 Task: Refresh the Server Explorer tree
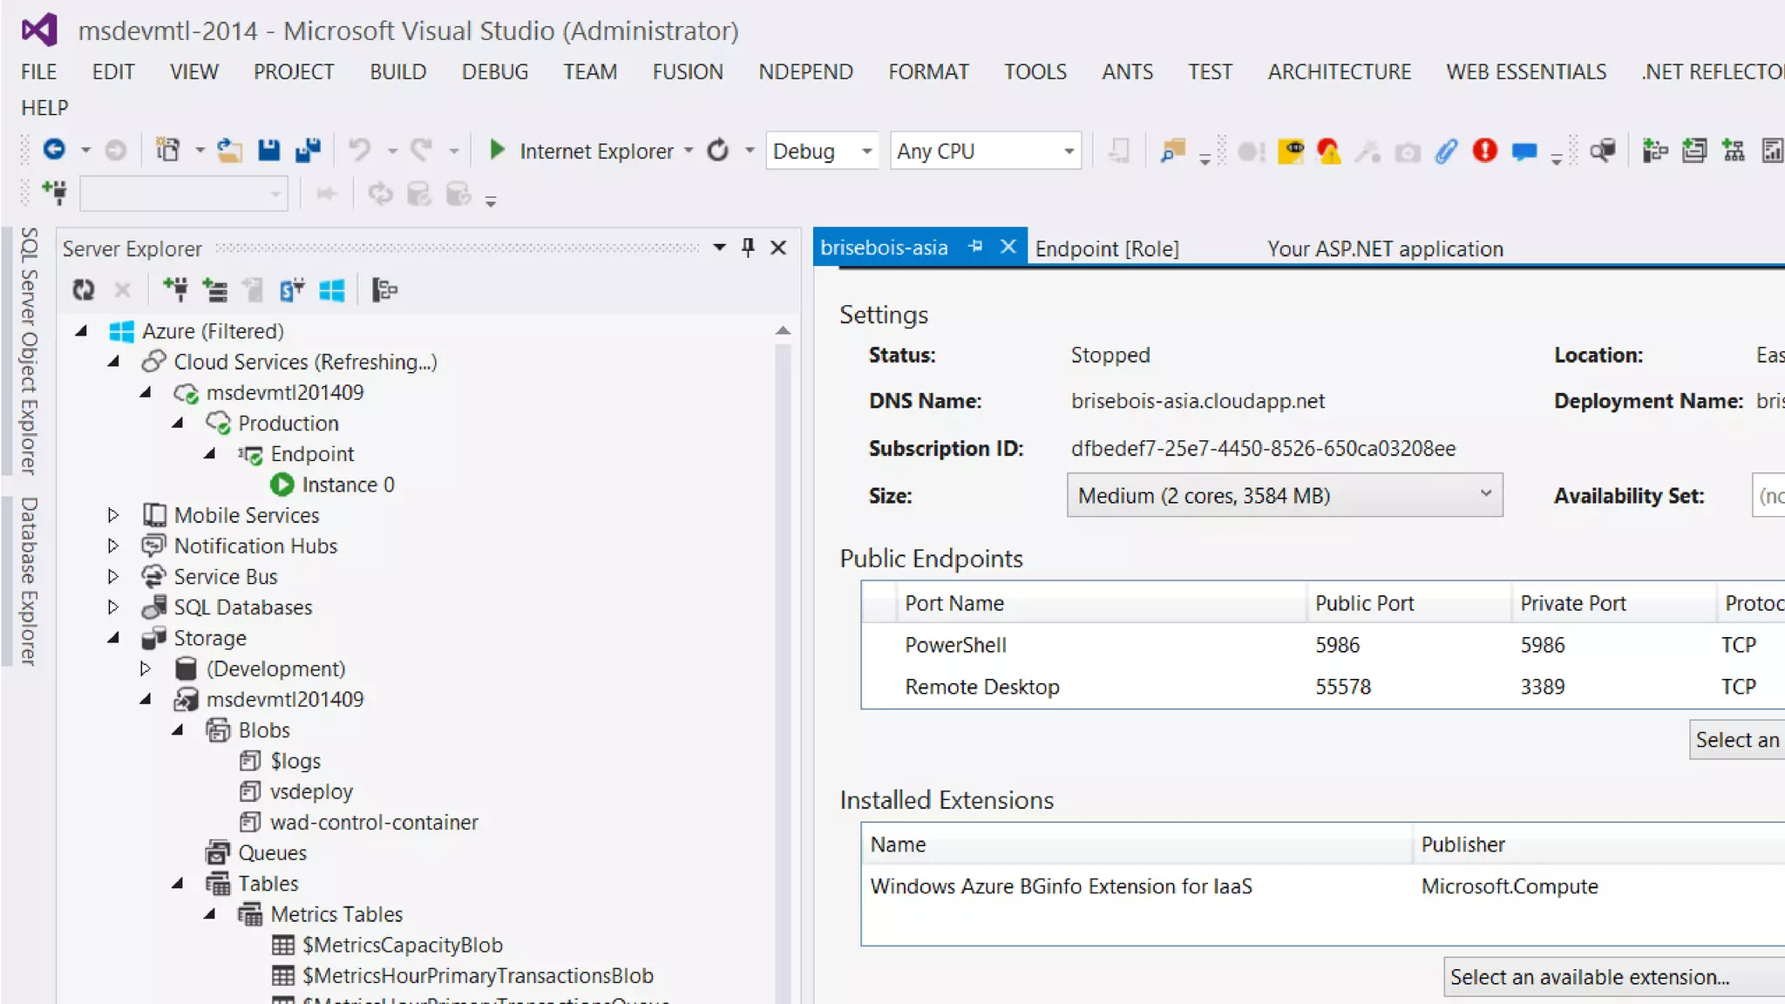coord(84,290)
